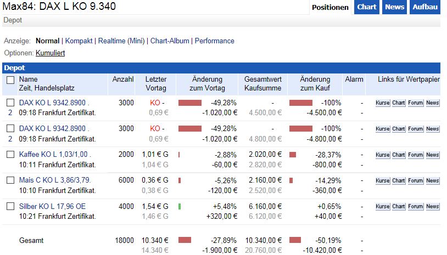Switch to the News tab
Screen dimensions: 447x255
(394, 7)
